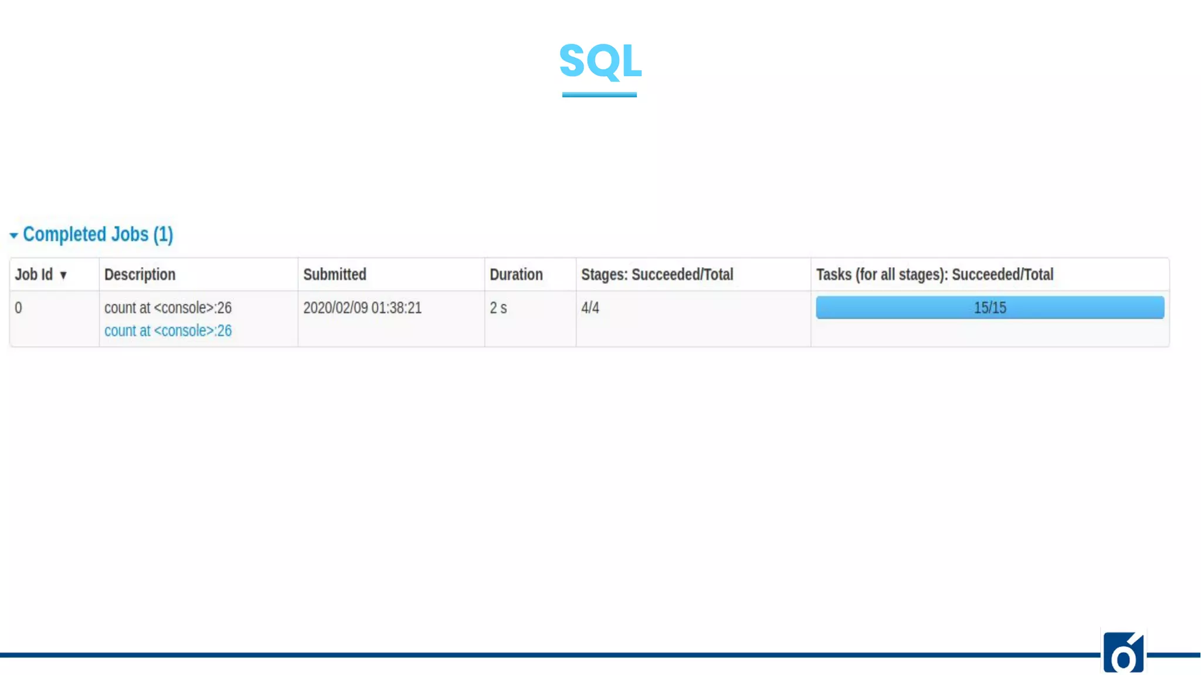Click the Job Id column header
1201x675 pixels.
coord(34,274)
